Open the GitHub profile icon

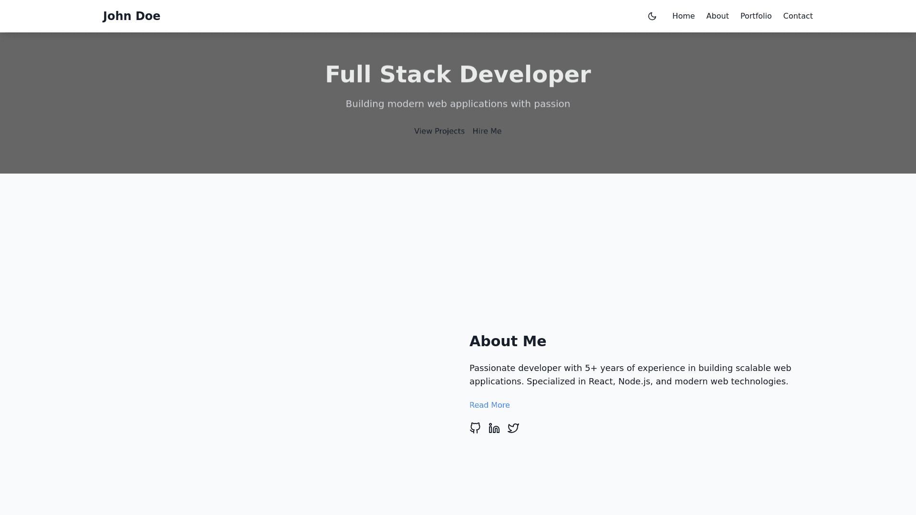[475, 428]
